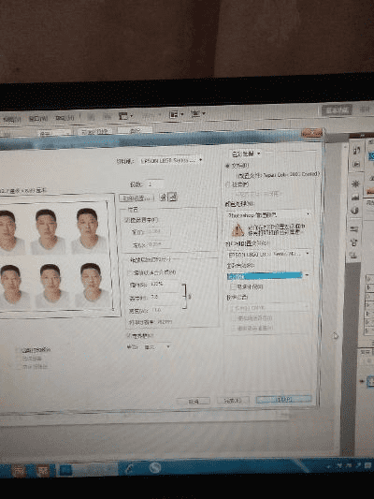The width and height of the screenshot is (374, 499).
Task: Select landscape paper orientation icon
Action: pyautogui.click(x=173, y=197)
